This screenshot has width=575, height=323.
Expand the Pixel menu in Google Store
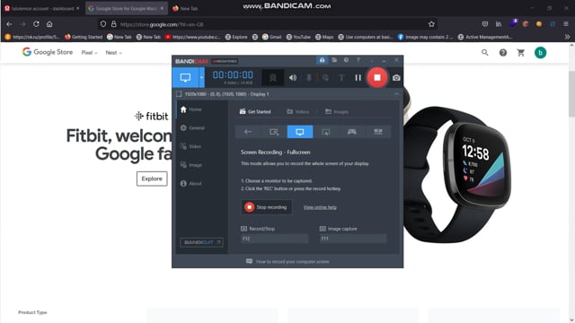89,53
